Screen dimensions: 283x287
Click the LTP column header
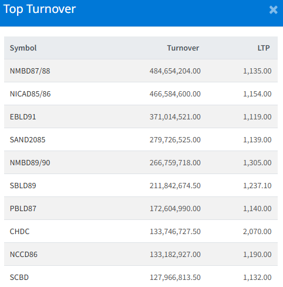click(264, 48)
